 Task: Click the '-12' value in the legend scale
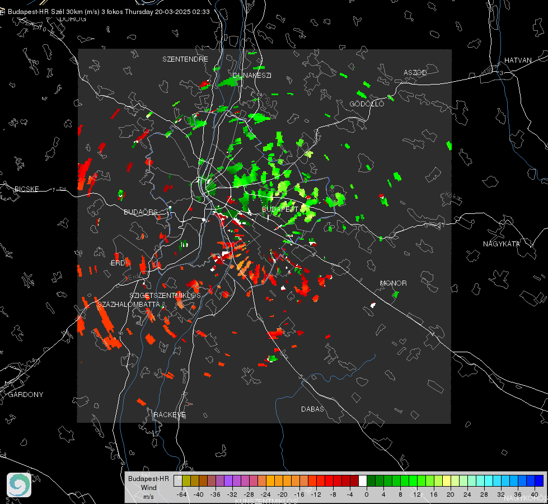point(316,494)
